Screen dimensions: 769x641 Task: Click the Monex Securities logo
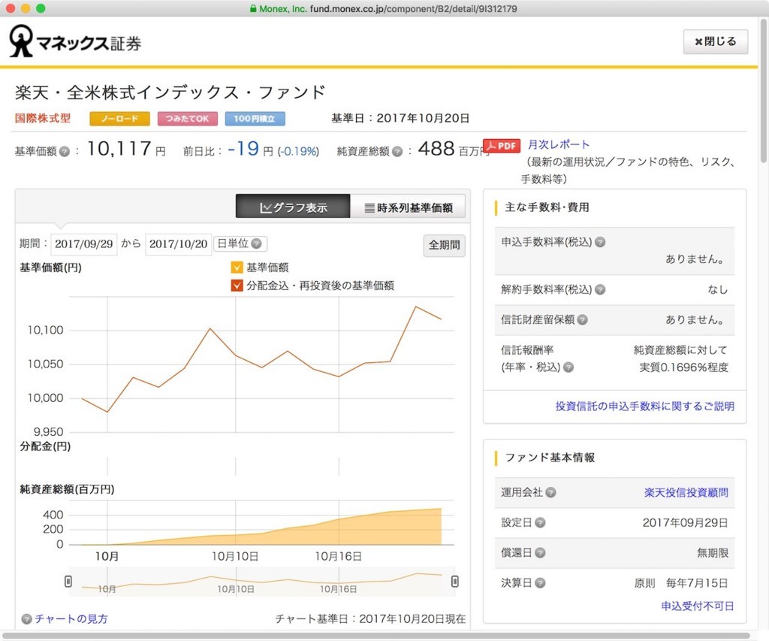click(75, 41)
